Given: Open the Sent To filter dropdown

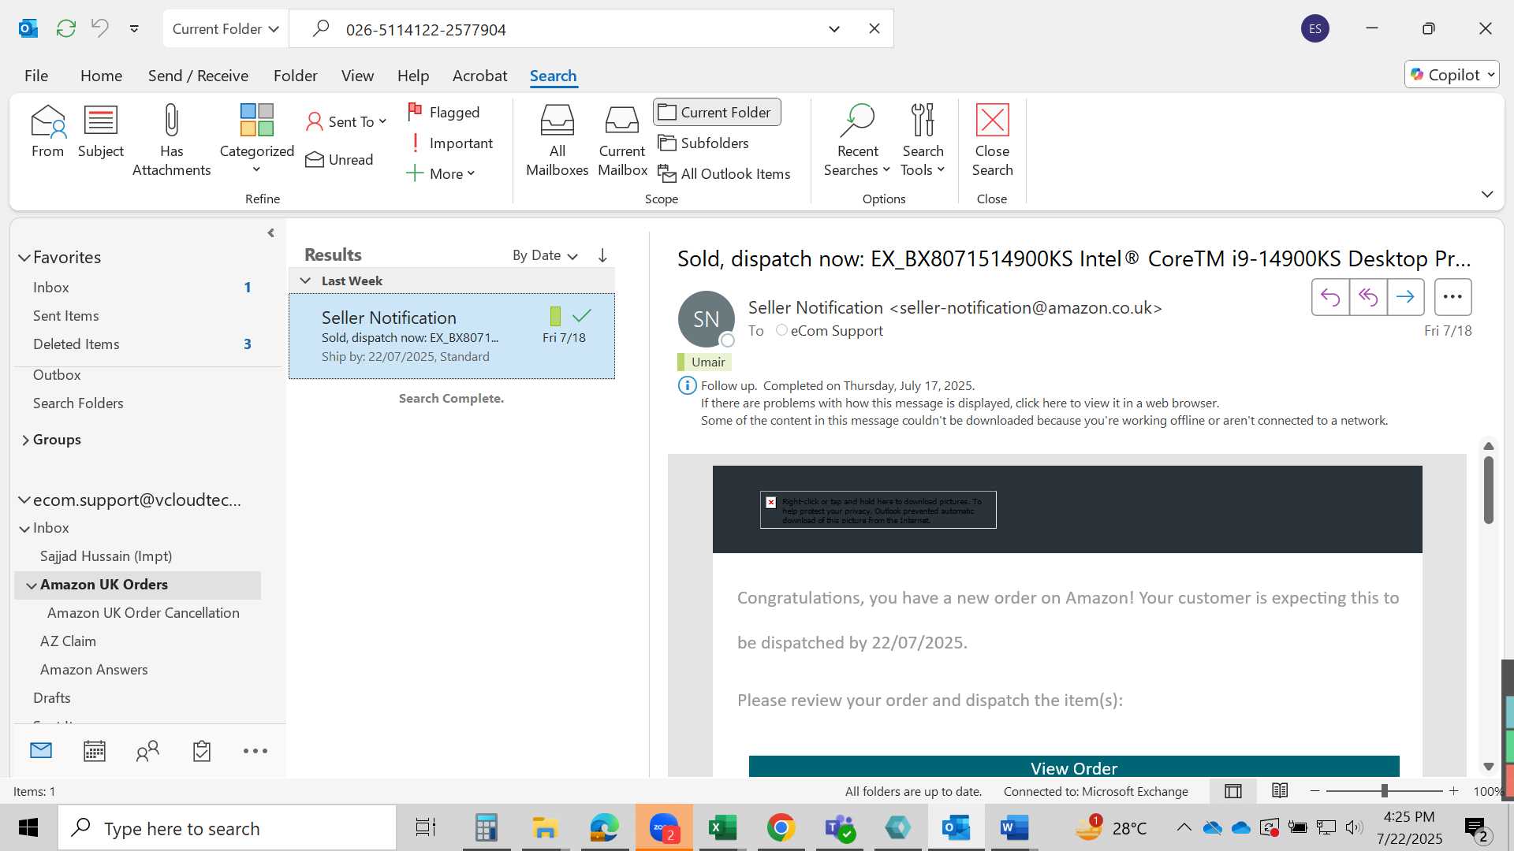Looking at the screenshot, I should pyautogui.click(x=345, y=121).
